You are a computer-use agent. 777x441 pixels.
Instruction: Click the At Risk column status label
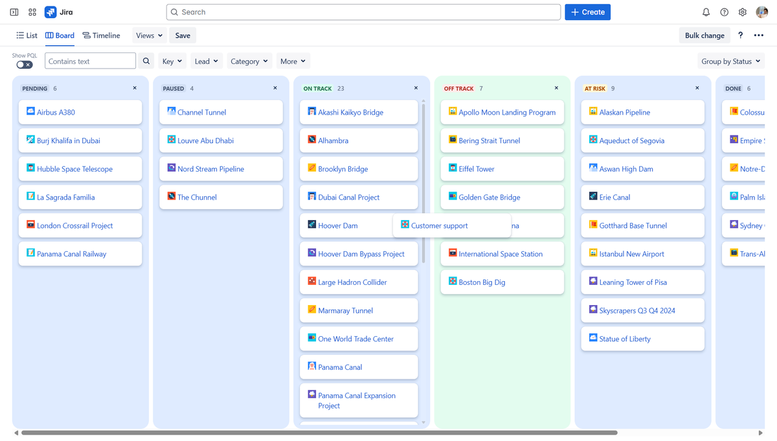595,88
